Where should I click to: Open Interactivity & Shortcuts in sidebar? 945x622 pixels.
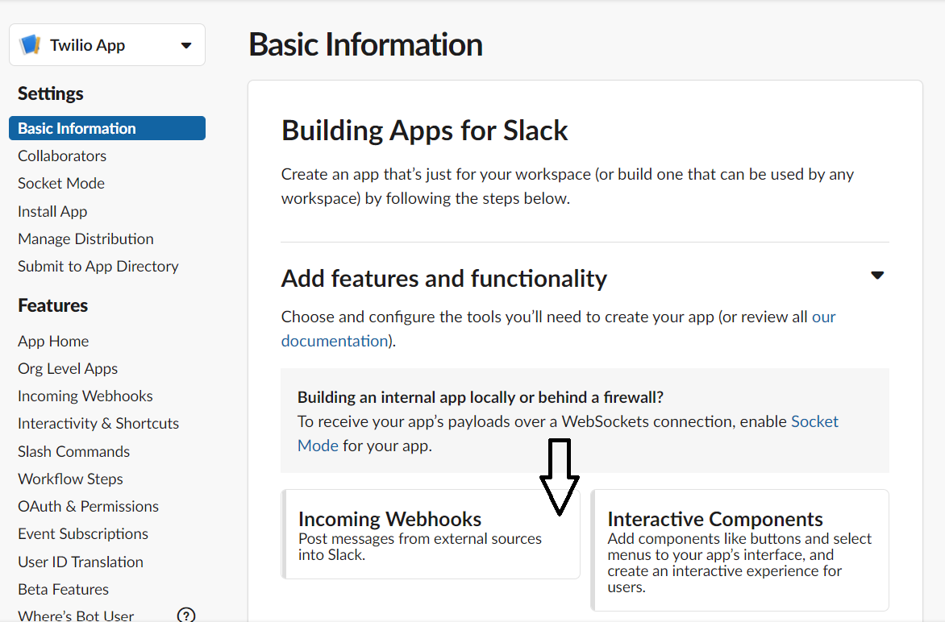98,423
